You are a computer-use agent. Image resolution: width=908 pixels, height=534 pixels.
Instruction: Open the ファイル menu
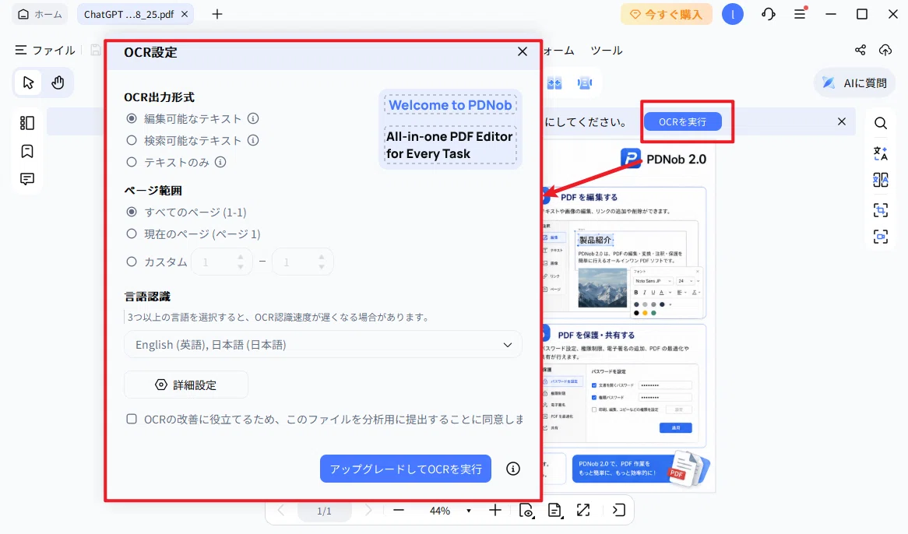pos(45,51)
